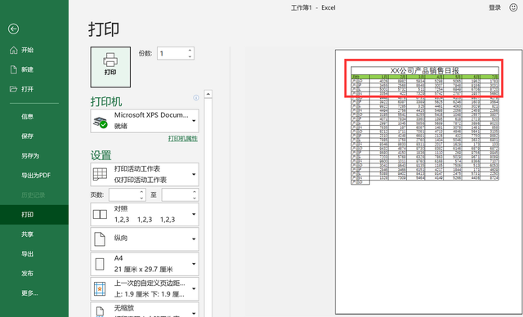Select Open (打开) folder item
523x317 pixels.
(22, 89)
